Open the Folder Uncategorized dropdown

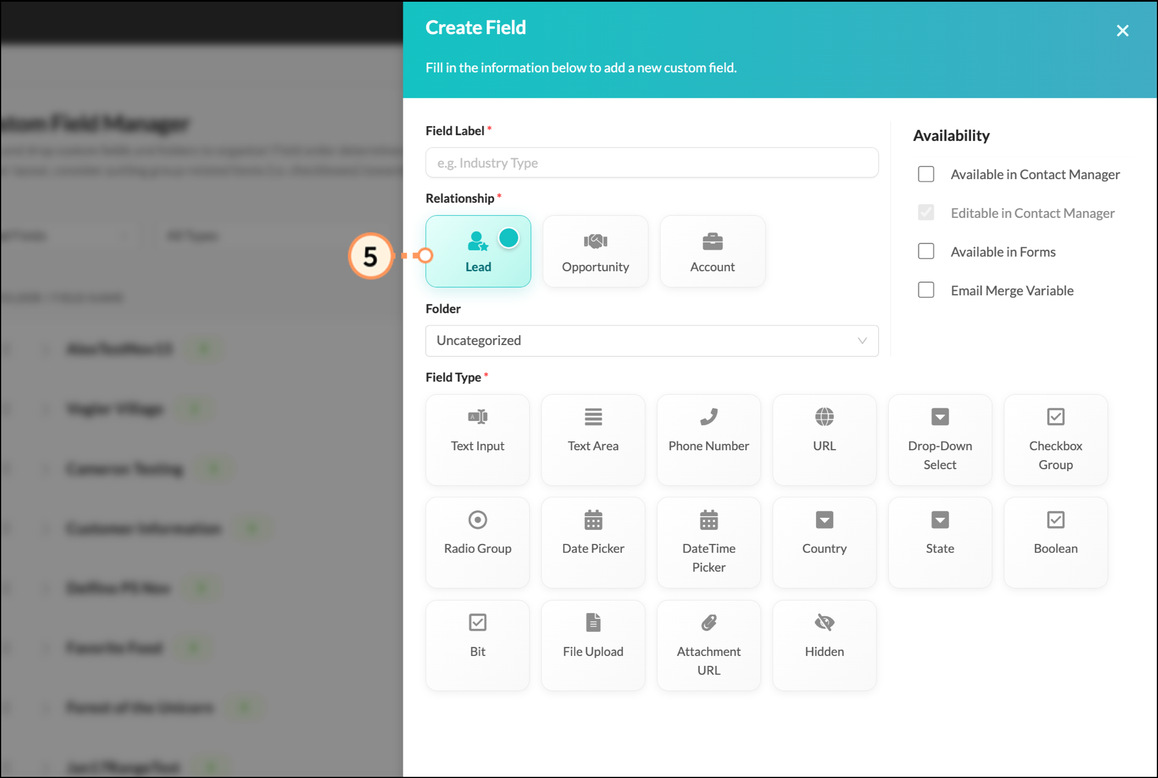point(652,340)
